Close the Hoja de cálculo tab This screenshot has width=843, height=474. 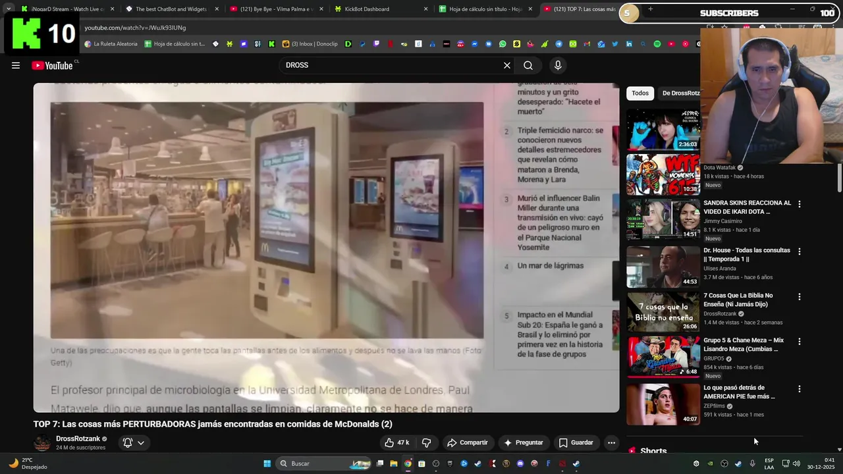pyautogui.click(x=531, y=9)
